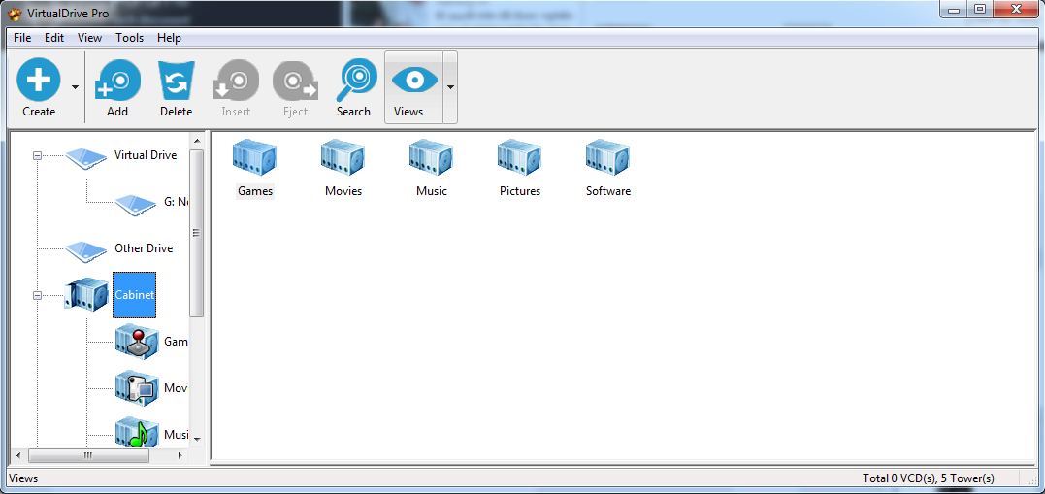Click the tree panel vertical scrollbar
1045x494 pixels.
(x=197, y=233)
